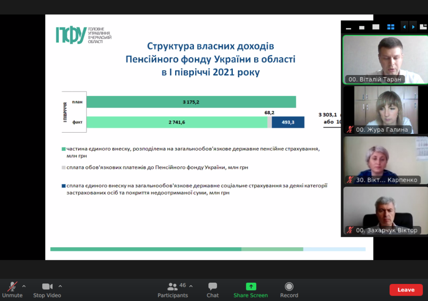Image resolution: width=428 pixels, height=301 pixels.
Task: Select Віталій Таран video thumbnail
Action: coord(385,59)
